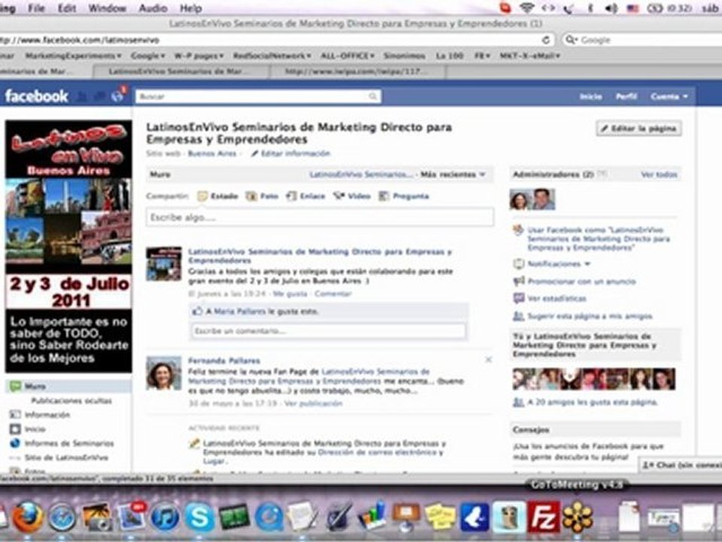Click Me gusta on the page post
The image size is (722, 542).
[290, 294]
